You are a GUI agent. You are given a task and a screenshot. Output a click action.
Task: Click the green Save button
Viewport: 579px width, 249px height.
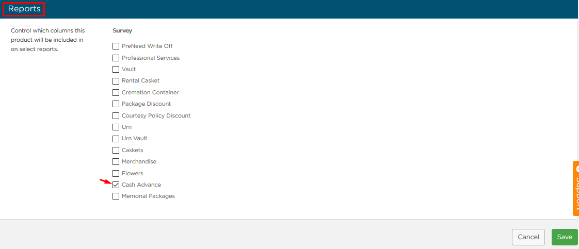point(565,237)
